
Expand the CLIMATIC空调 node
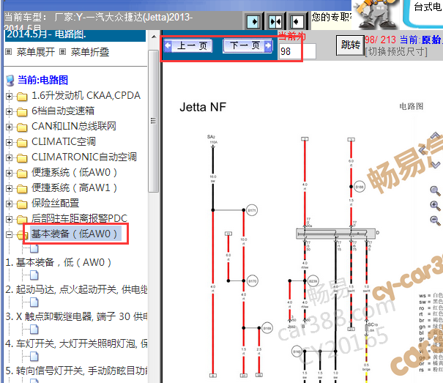click(9, 143)
